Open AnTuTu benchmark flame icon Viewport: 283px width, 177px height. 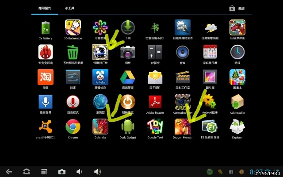coord(46,52)
